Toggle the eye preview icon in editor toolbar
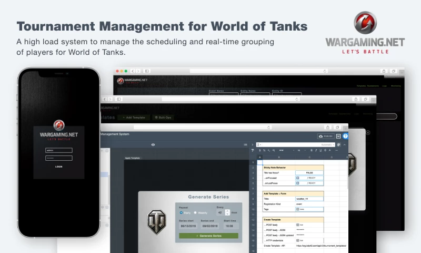 [x=153, y=144]
